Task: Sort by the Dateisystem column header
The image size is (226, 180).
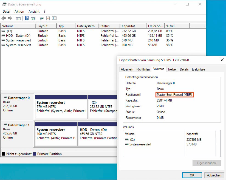Action: pyautogui.click(x=87, y=26)
